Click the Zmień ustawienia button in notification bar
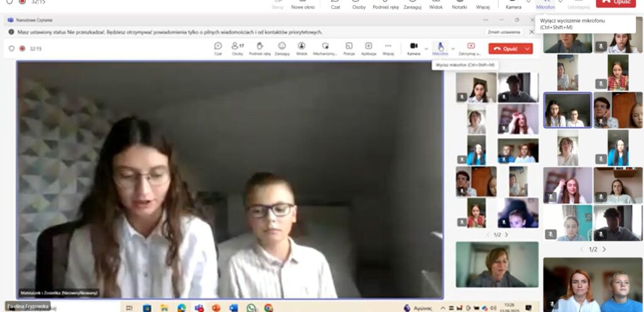 504,31
